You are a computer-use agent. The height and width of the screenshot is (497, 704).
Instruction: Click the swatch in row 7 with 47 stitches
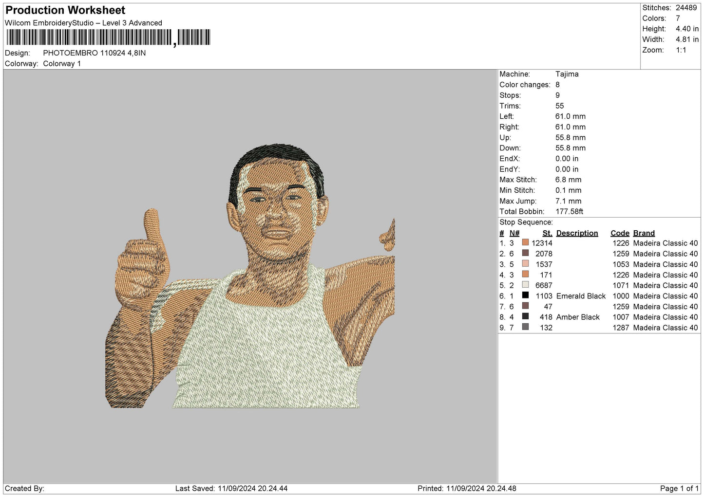click(525, 306)
